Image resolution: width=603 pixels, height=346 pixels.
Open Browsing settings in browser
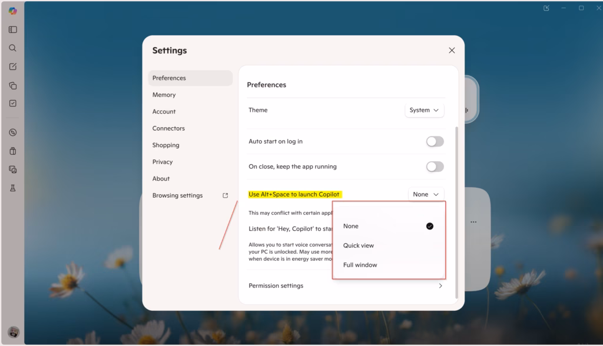tap(178, 195)
